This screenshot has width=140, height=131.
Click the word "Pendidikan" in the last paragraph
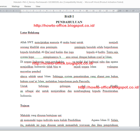tap(74, 120)
